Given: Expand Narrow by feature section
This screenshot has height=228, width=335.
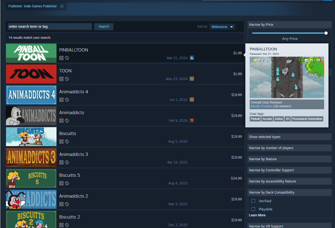Looking at the screenshot, I should coord(290,159).
